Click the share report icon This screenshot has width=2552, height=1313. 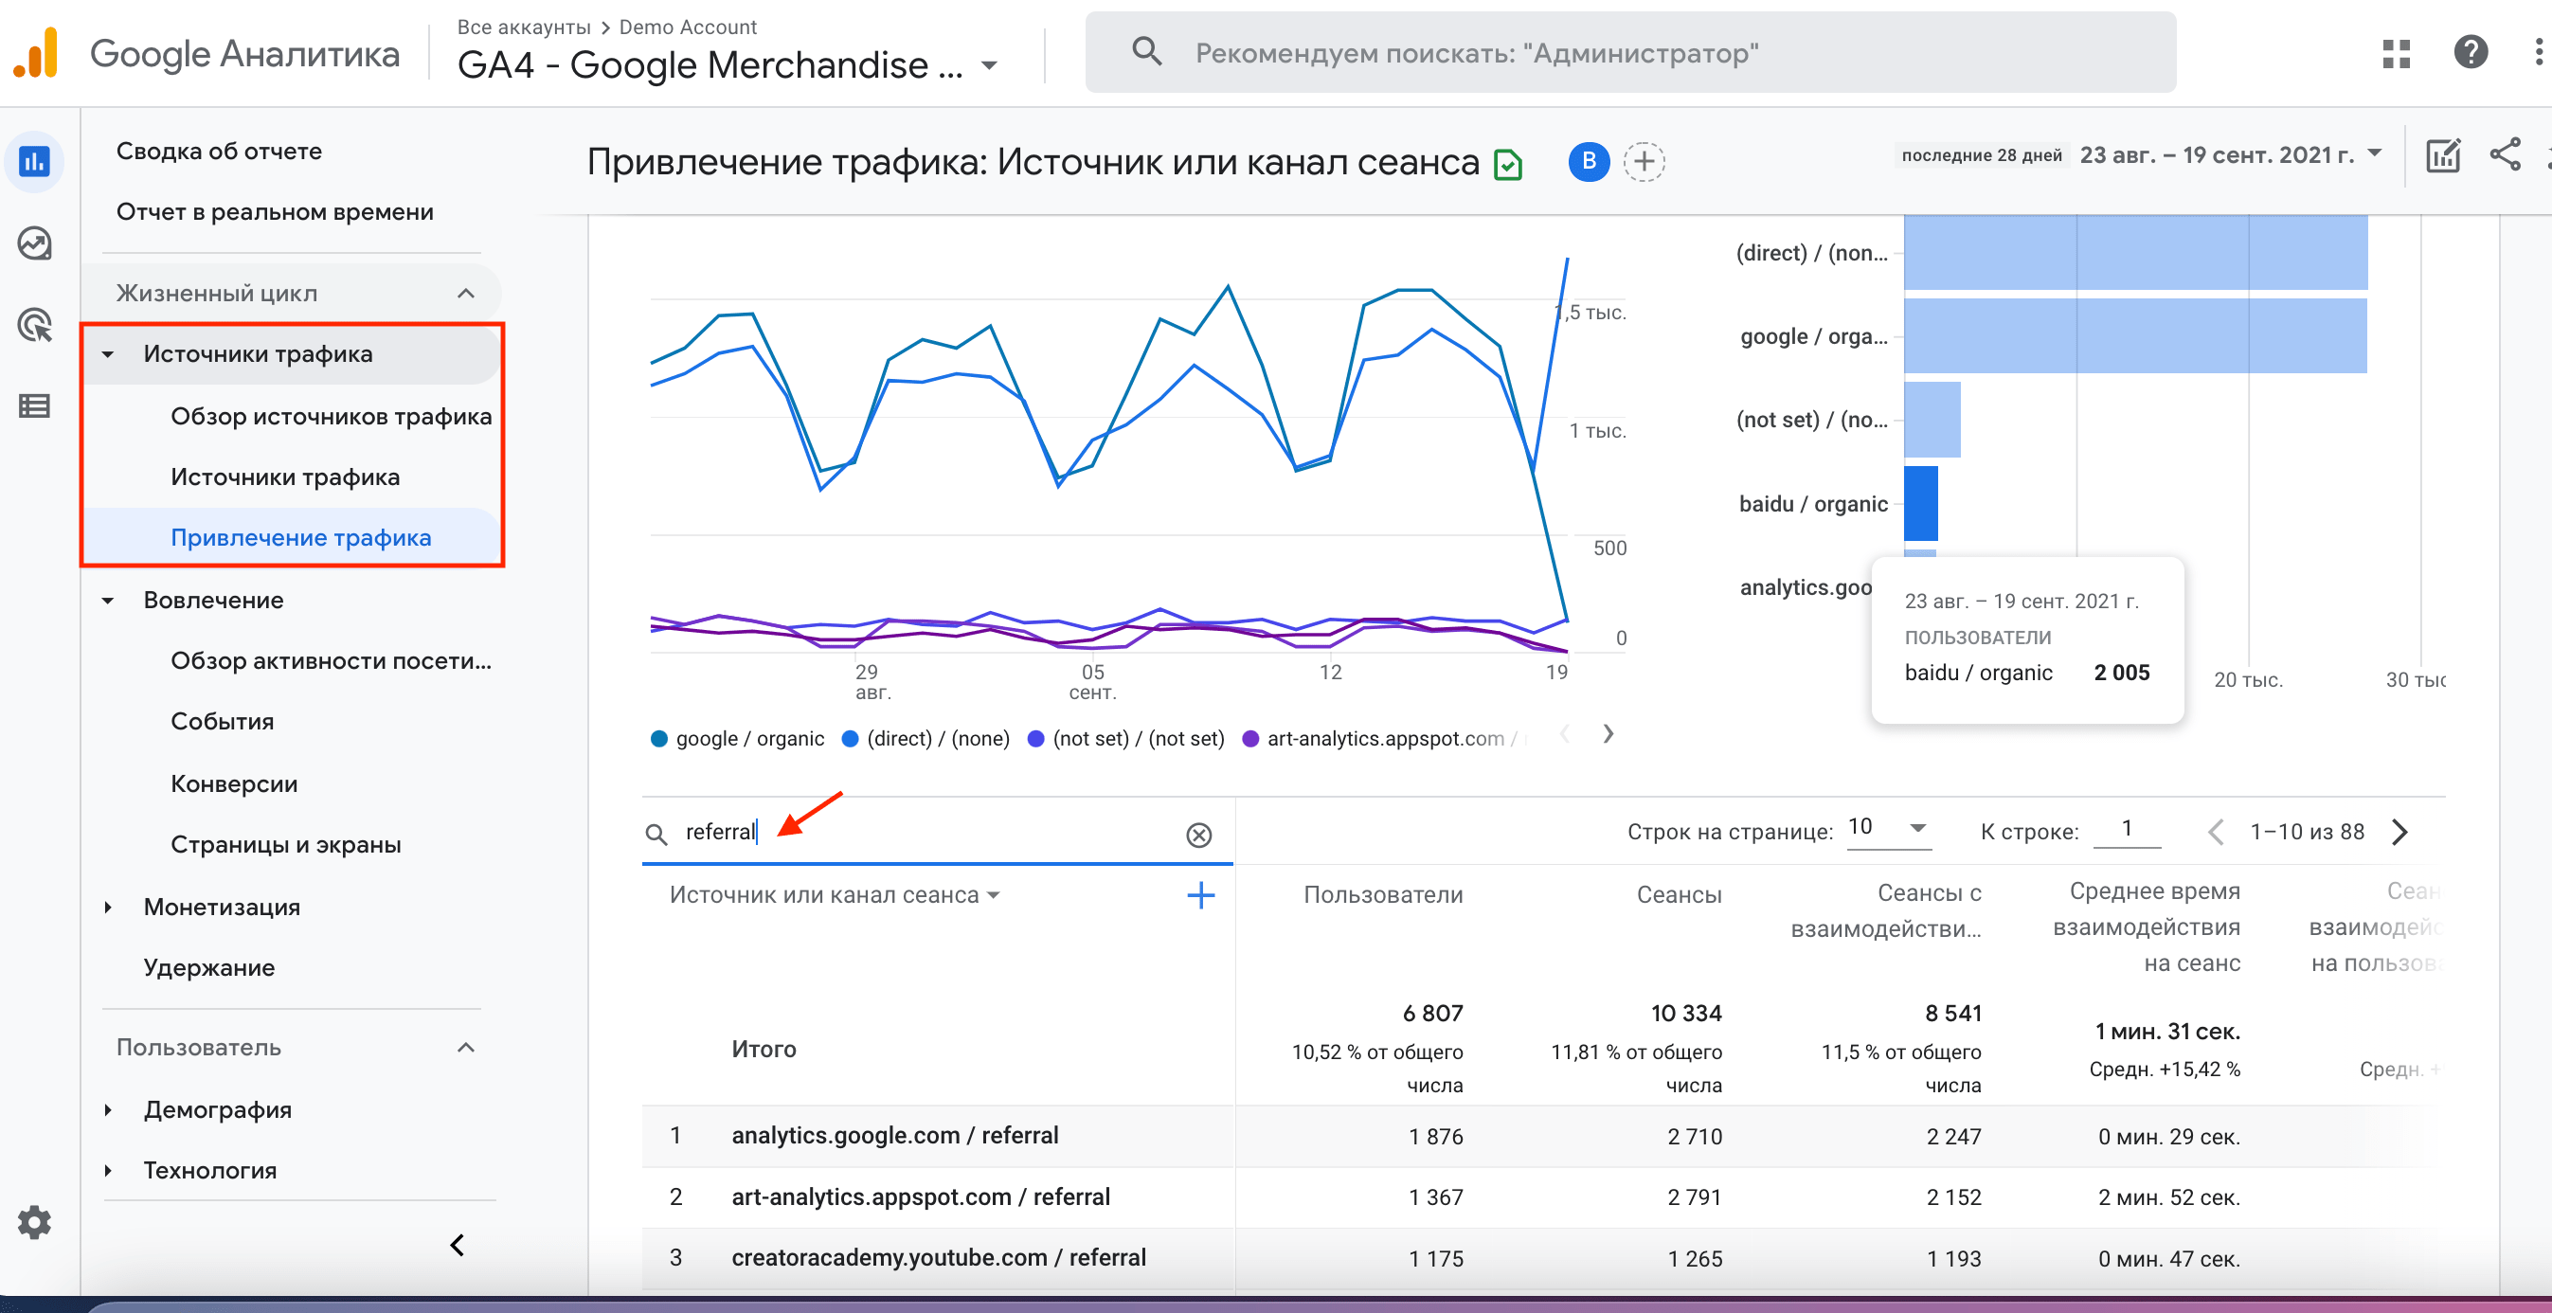tap(2505, 154)
